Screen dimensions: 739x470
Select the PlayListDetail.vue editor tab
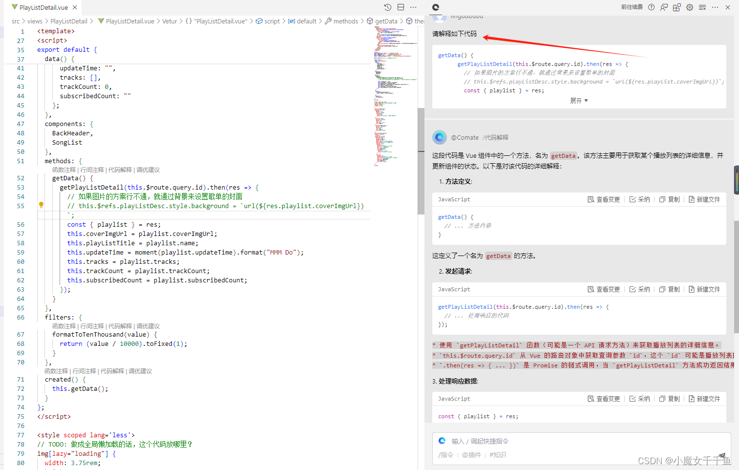(x=43, y=7)
